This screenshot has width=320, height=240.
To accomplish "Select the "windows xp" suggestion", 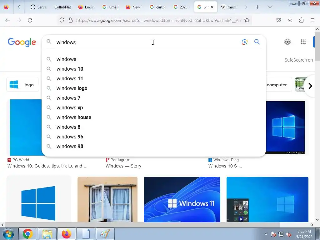I will coord(154,108).
